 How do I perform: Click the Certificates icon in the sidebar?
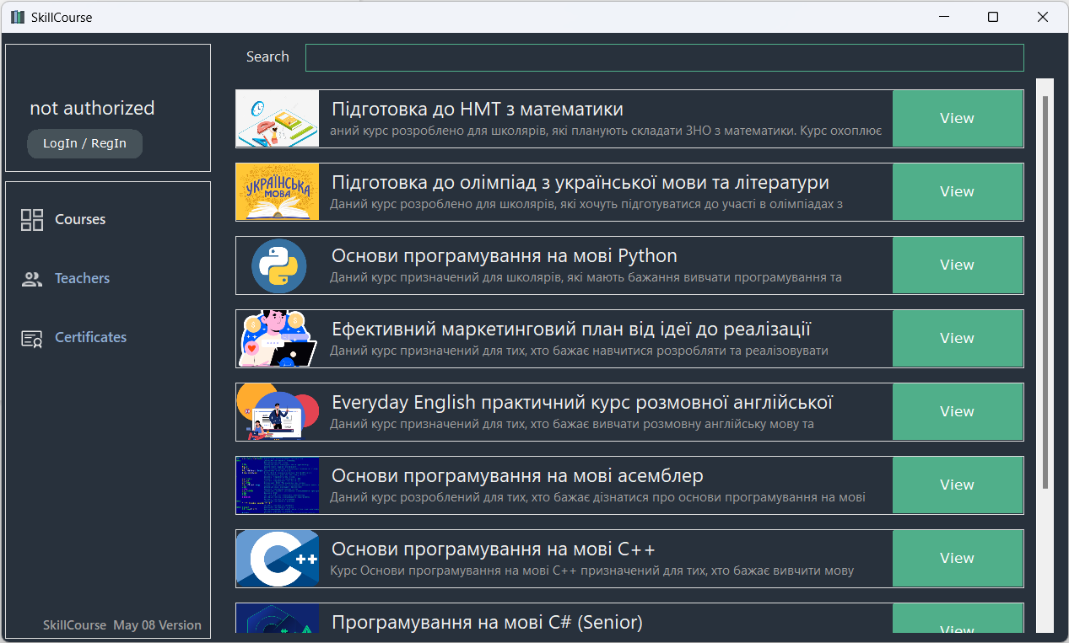pyautogui.click(x=31, y=337)
